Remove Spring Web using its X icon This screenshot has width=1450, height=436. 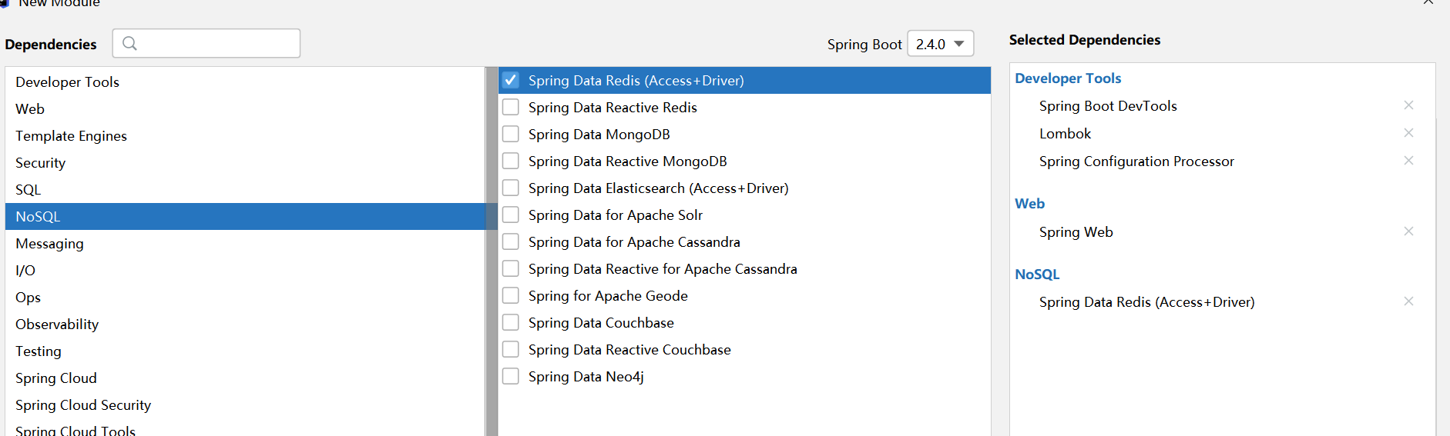point(1408,231)
